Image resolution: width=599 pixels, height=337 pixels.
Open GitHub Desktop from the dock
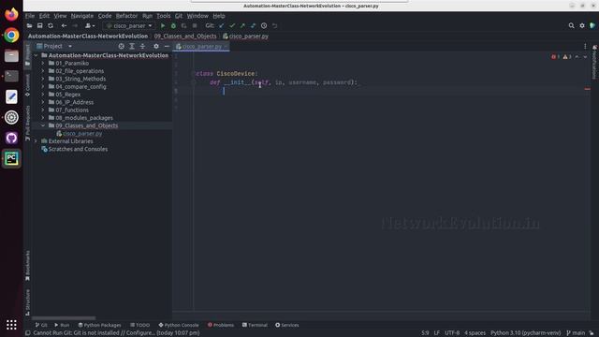tap(11, 138)
